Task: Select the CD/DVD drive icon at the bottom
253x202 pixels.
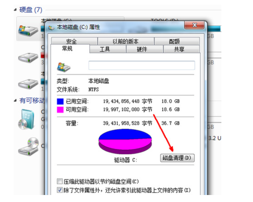Action: click(x=29, y=146)
